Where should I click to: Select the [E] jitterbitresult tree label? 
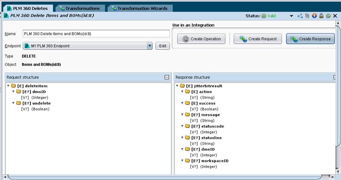(x=204, y=86)
